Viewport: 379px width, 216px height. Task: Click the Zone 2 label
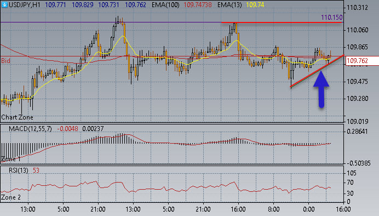pyautogui.click(x=10, y=197)
